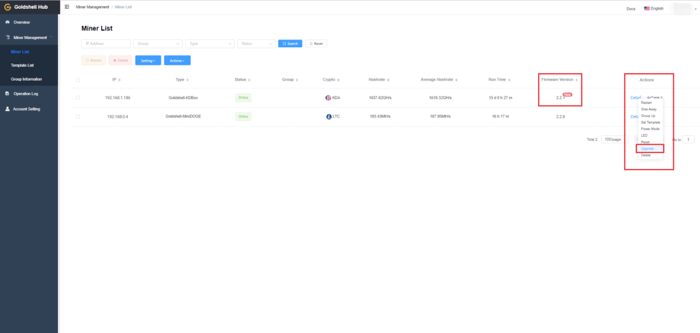Click the average hashrate value 187.95MH/s
This screenshot has width=700, height=333.
coord(441,116)
